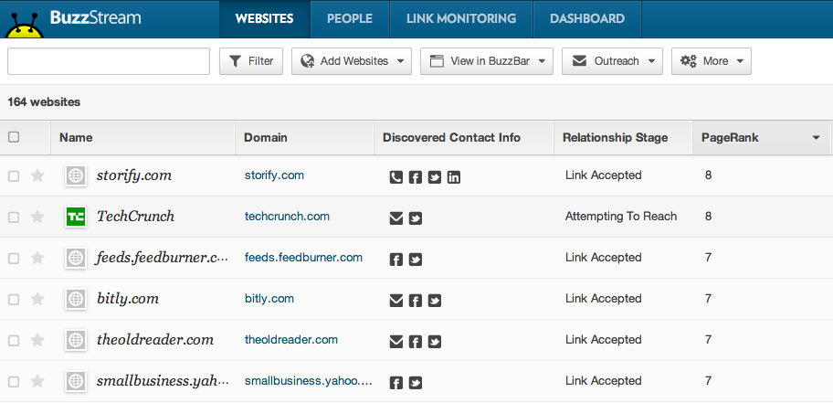
Task: Click the email icon in bitly.com row
Action: tap(396, 301)
